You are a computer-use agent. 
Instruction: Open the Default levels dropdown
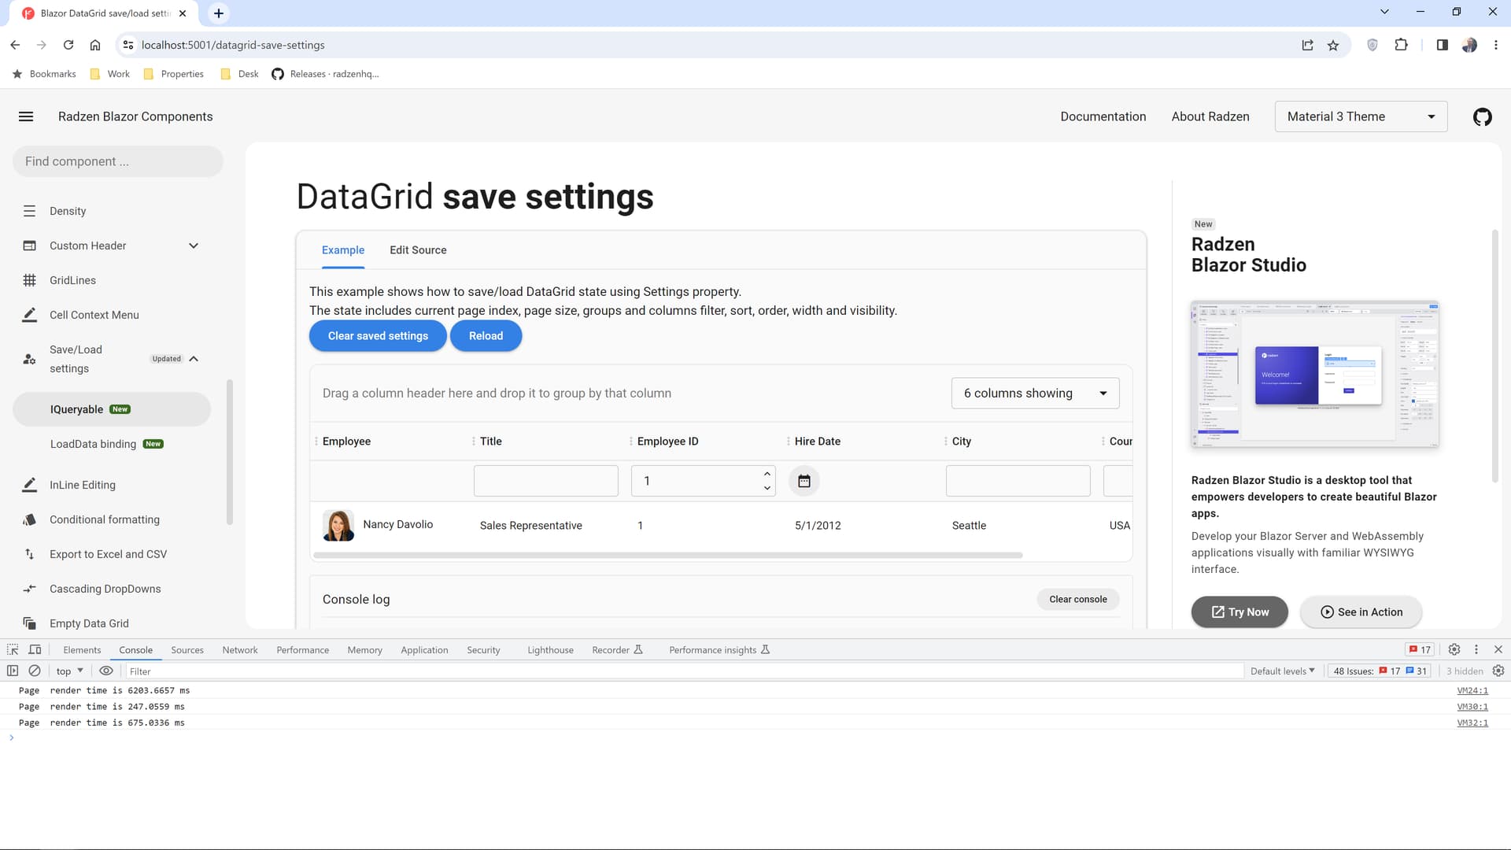(1282, 671)
